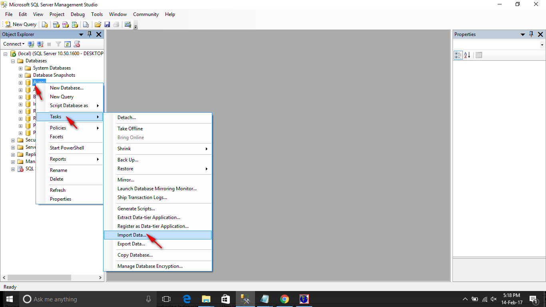This screenshot has width=546, height=307.
Task: Open a new DMX Query
Action: point(66,24)
